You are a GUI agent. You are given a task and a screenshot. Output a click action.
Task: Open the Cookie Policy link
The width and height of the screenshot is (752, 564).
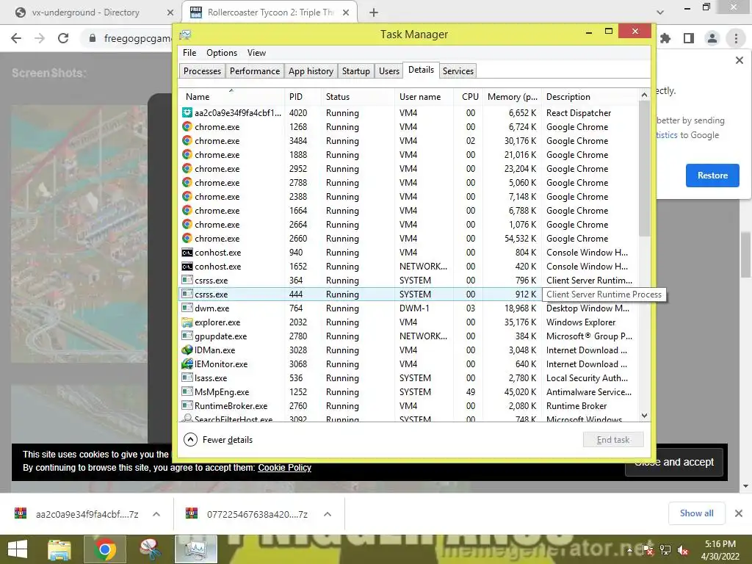pyautogui.click(x=284, y=468)
